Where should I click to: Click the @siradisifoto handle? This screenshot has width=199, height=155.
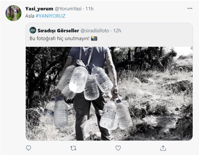95,30
